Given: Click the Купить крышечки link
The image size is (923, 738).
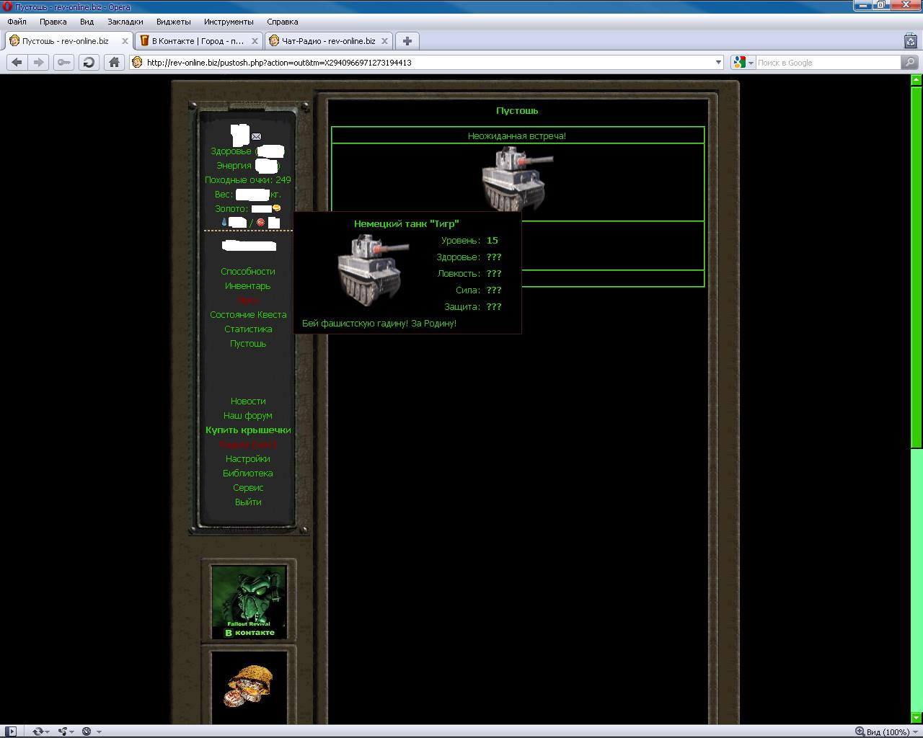Looking at the screenshot, I should (x=248, y=430).
